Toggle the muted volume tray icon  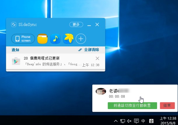(129, 121)
